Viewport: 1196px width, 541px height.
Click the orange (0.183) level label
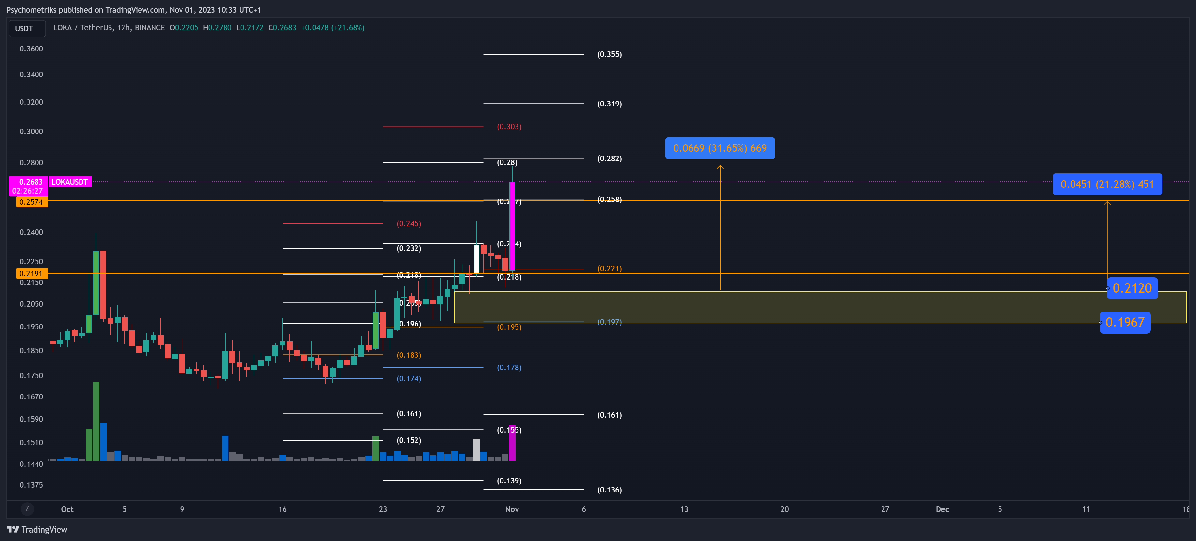[x=409, y=355]
